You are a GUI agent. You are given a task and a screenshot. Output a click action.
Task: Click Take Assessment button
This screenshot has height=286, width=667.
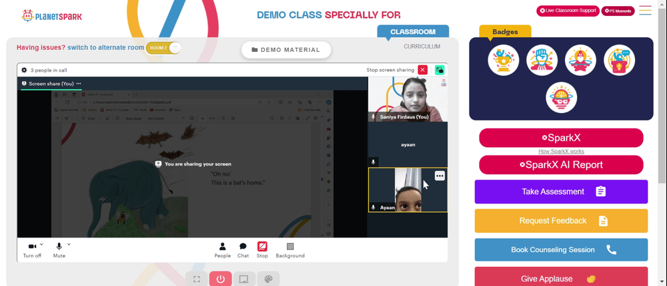[x=561, y=192]
